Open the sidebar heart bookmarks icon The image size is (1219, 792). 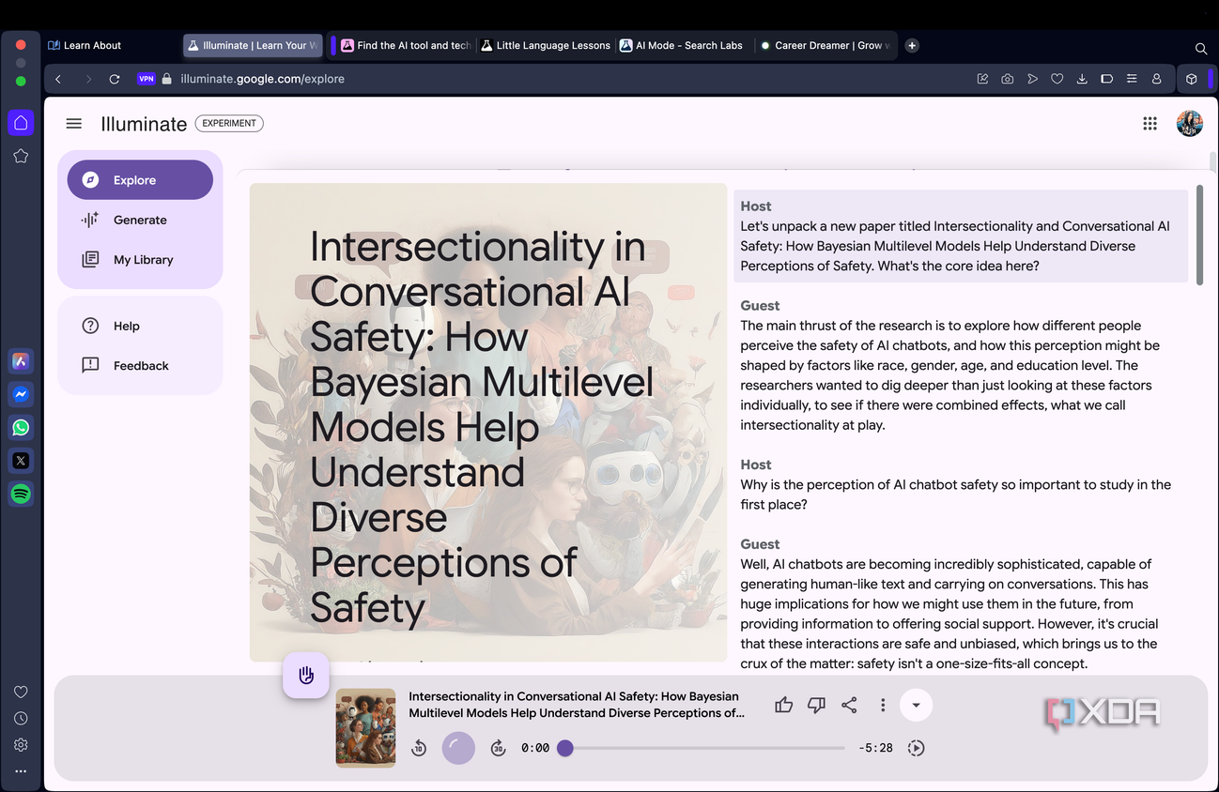coord(21,693)
